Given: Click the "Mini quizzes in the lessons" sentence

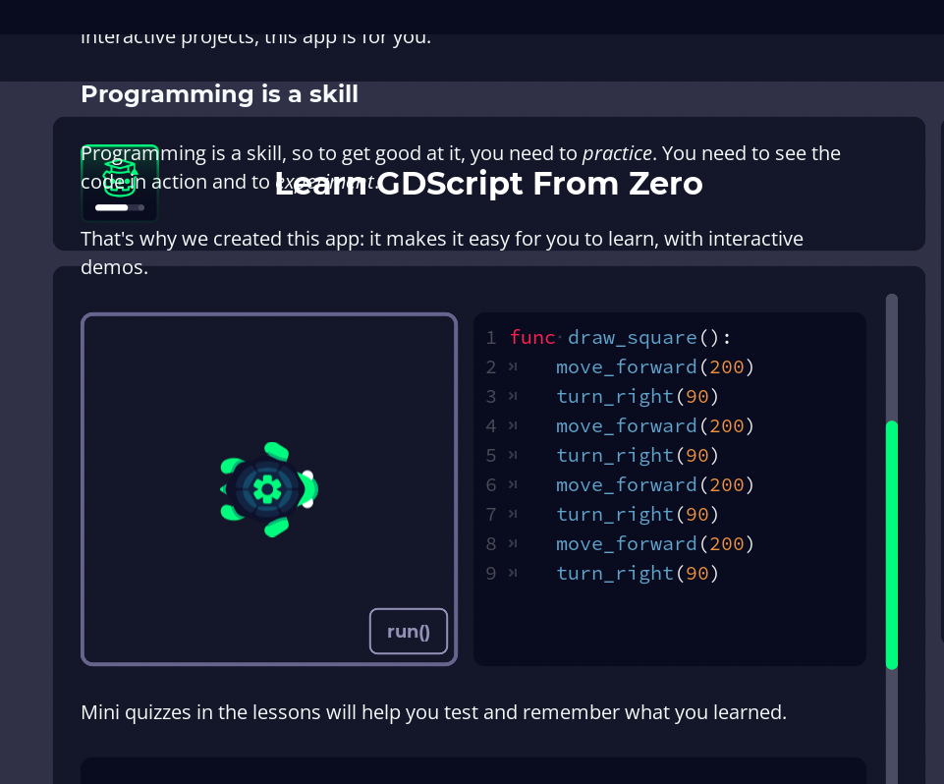Looking at the screenshot, I should tap(433, 712).
